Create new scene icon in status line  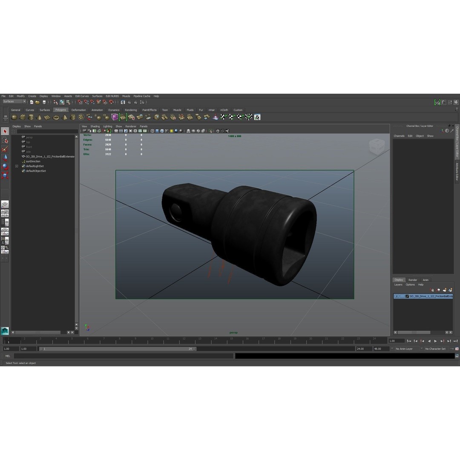coord(32,102)
